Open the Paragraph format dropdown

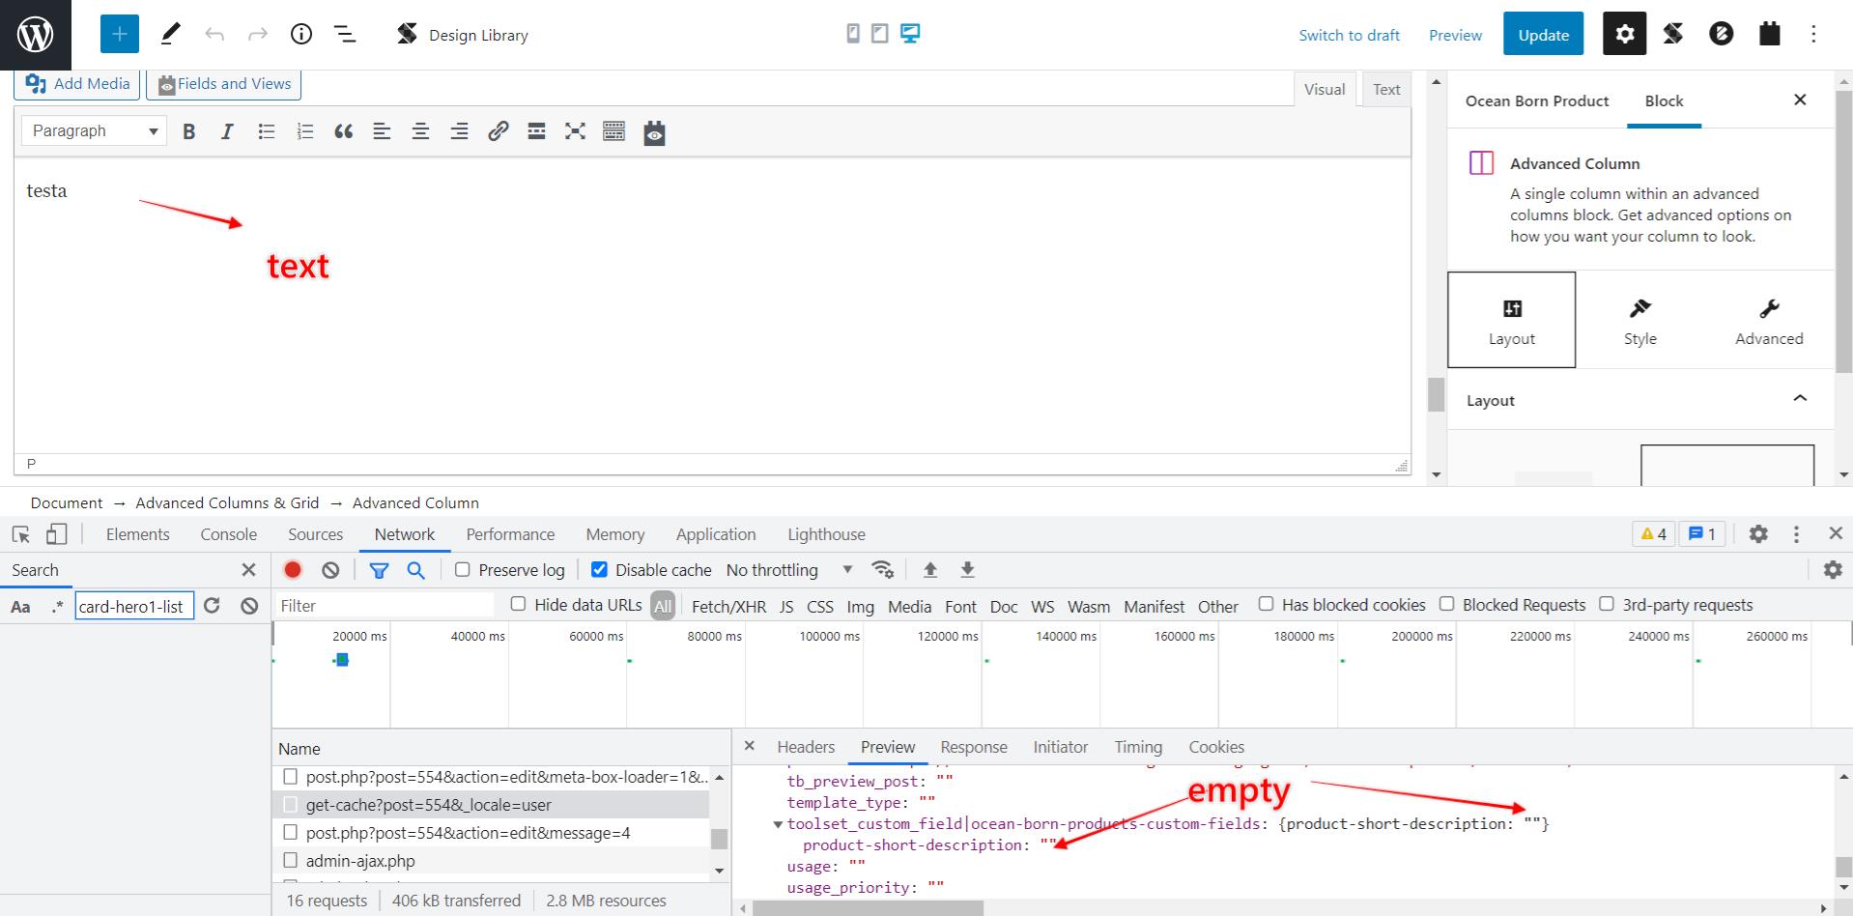point(94,130)
